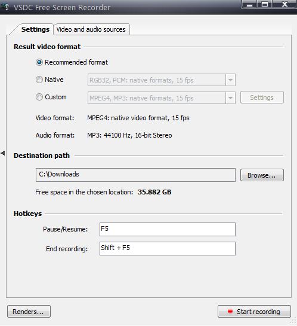
Task: Click the Destination path heading
Action: (42, 156)
